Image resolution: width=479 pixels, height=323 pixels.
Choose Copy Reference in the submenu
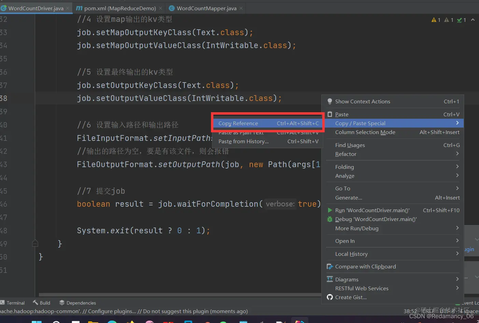(x=268, y=123)
